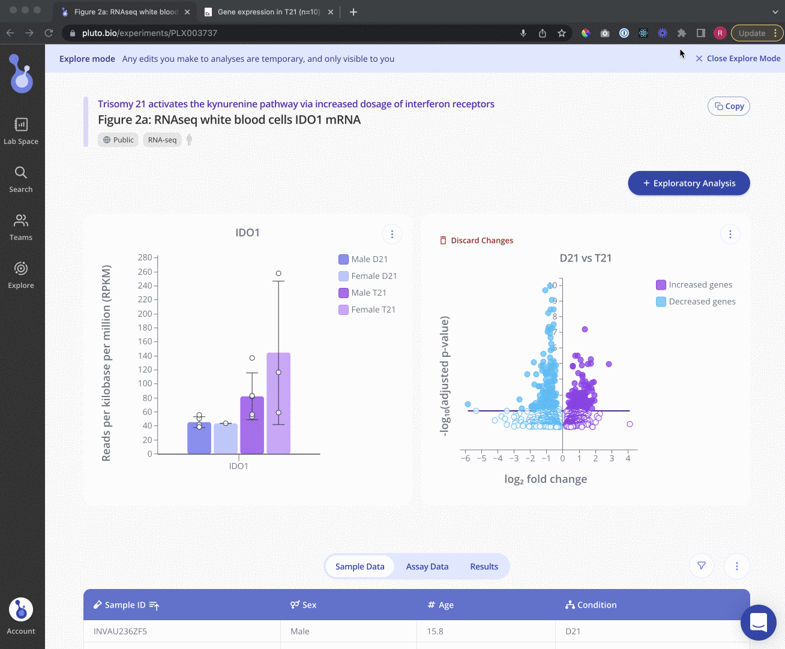Toggle Male D21 legend series

pyautogui.click(x=362, y=259)
